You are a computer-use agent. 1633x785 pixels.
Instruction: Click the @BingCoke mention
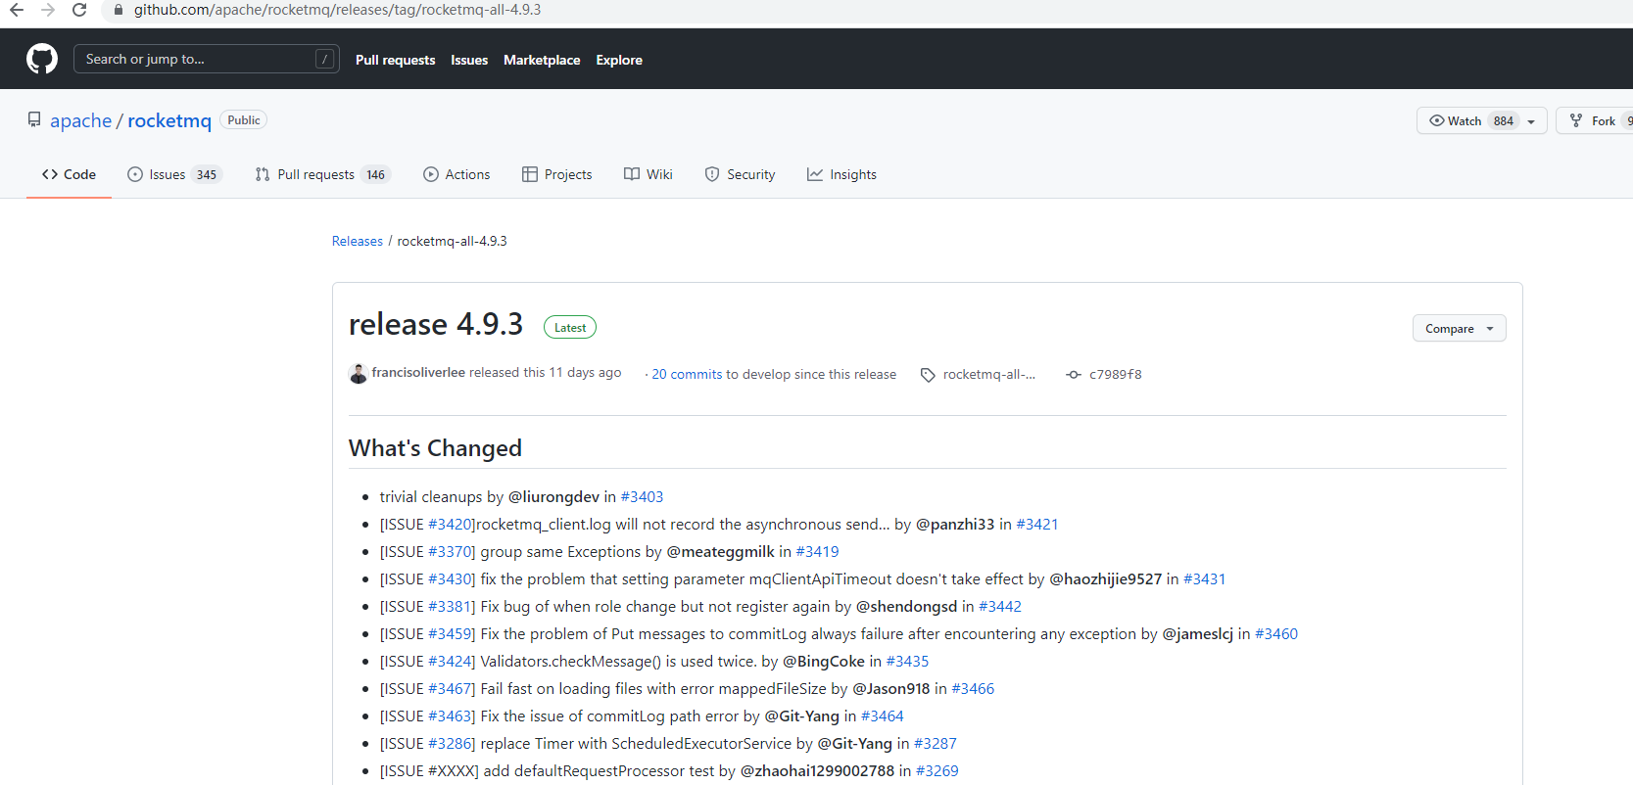click(x=824, y=662)
